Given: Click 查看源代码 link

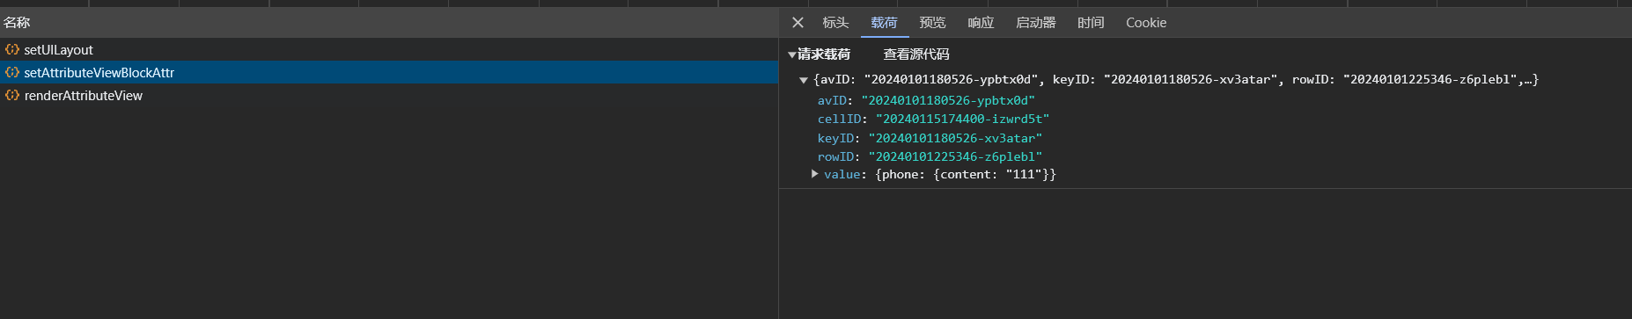Looking at the screenshot, I should (916, 54).
